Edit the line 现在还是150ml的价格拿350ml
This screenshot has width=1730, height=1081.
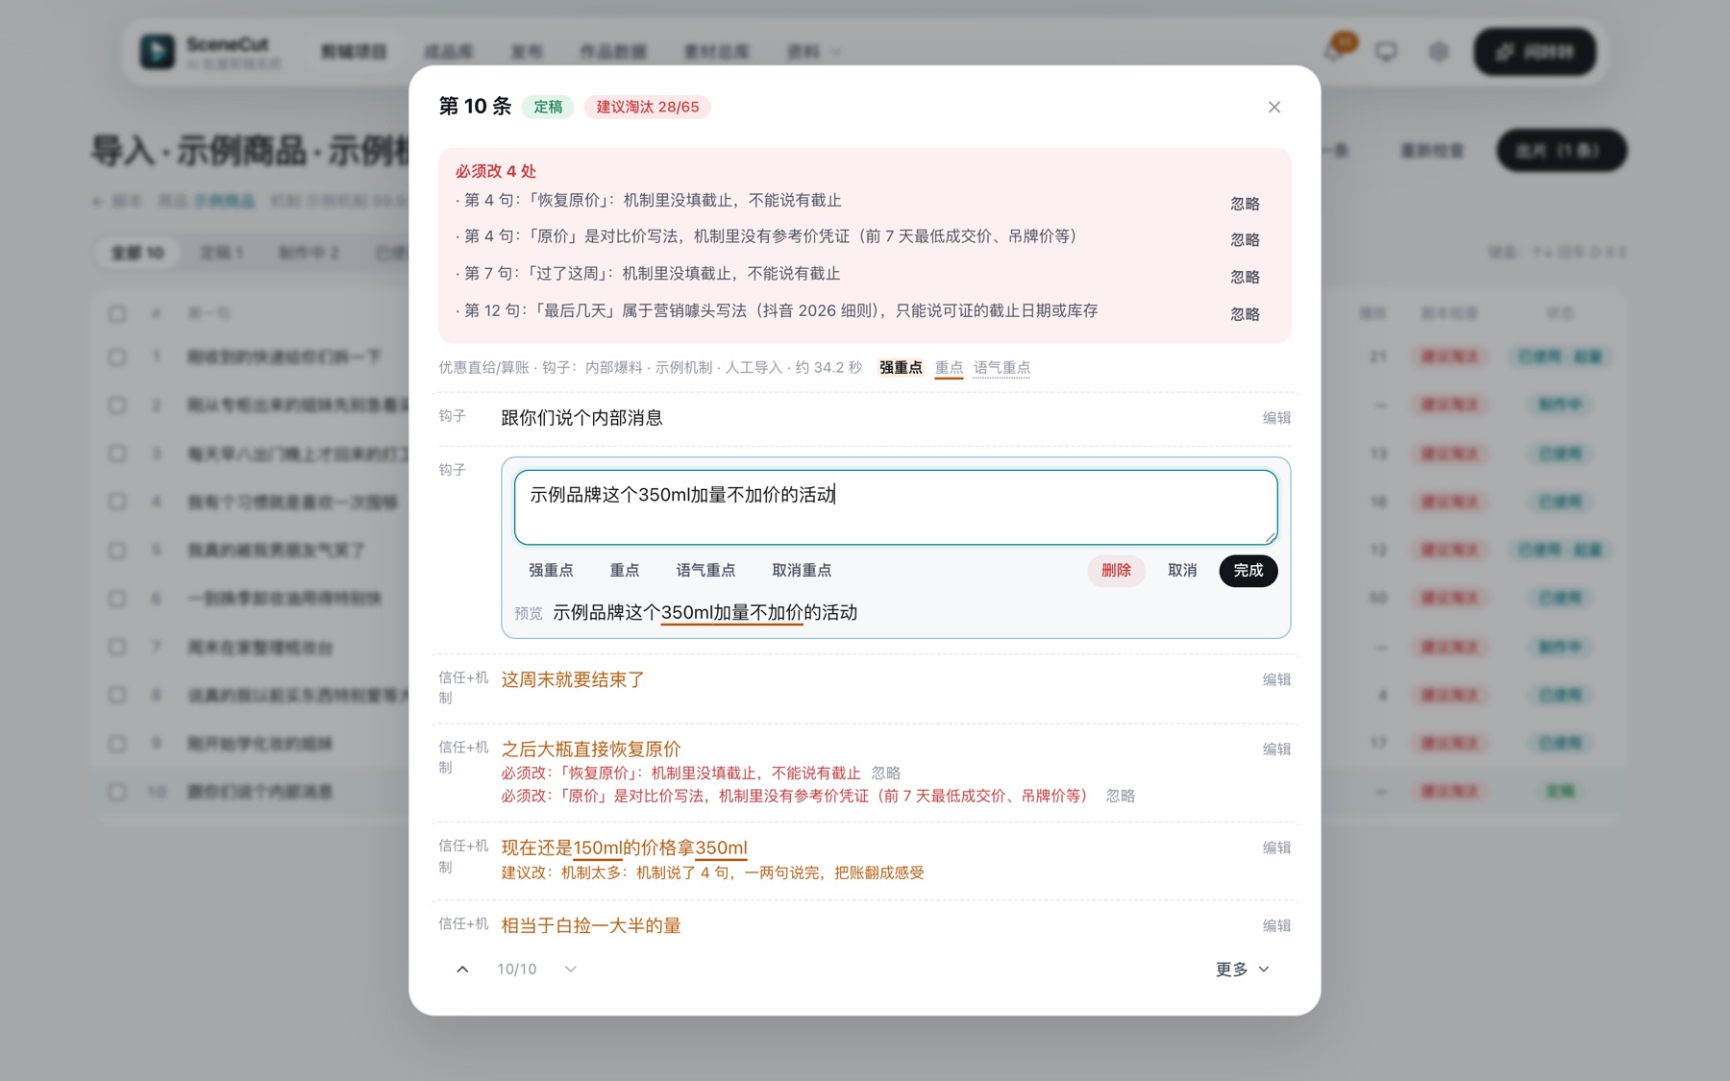1276,848
